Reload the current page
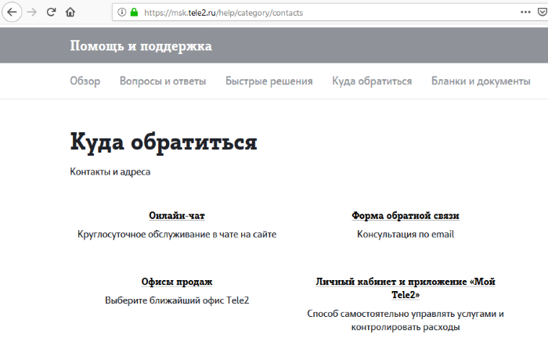 point(52,13)
